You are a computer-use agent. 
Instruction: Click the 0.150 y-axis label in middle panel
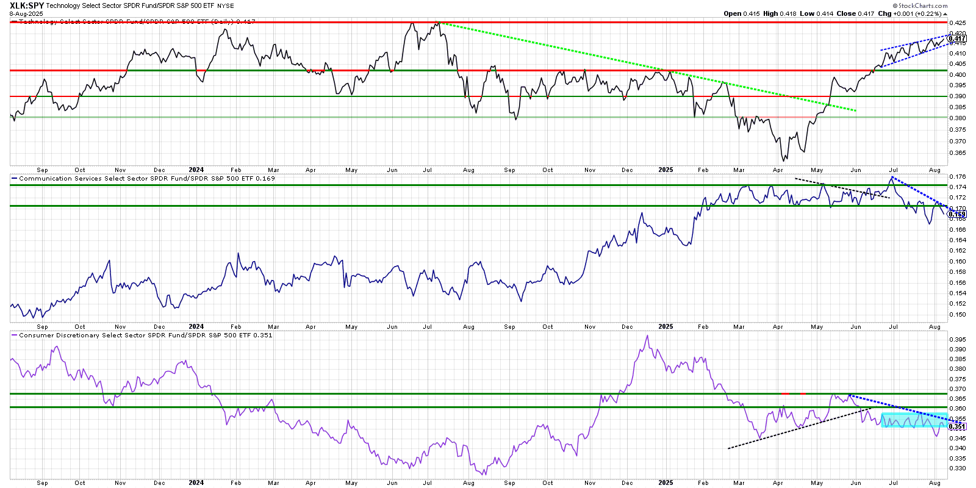[957, 315]
